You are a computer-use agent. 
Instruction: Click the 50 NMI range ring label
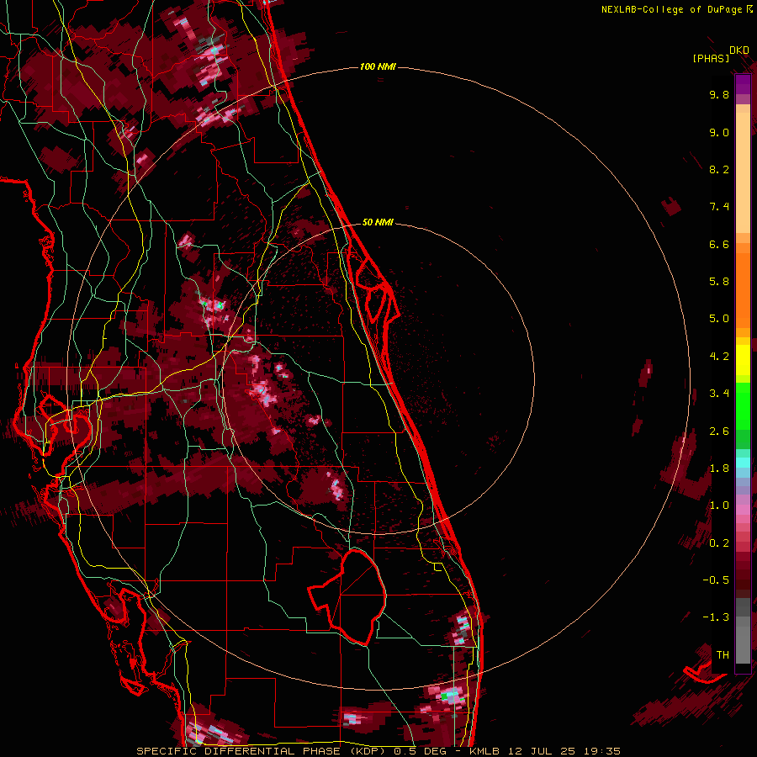pyautogui.click(x=378, y=222)
